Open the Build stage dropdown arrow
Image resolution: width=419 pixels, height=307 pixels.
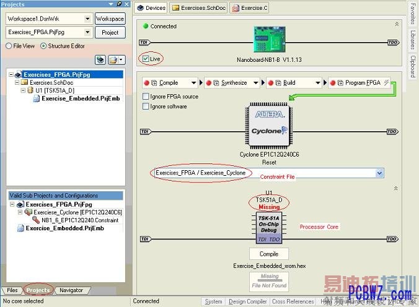tap(318, 83)
